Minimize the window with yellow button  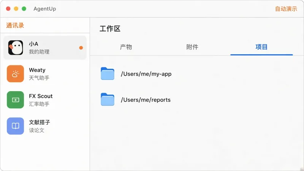pyautogui.click(x=16, y=9)
